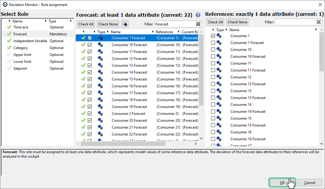Confirm role assignment with OK
Viewport: 325px width, 189px height.
coord(282,182)
